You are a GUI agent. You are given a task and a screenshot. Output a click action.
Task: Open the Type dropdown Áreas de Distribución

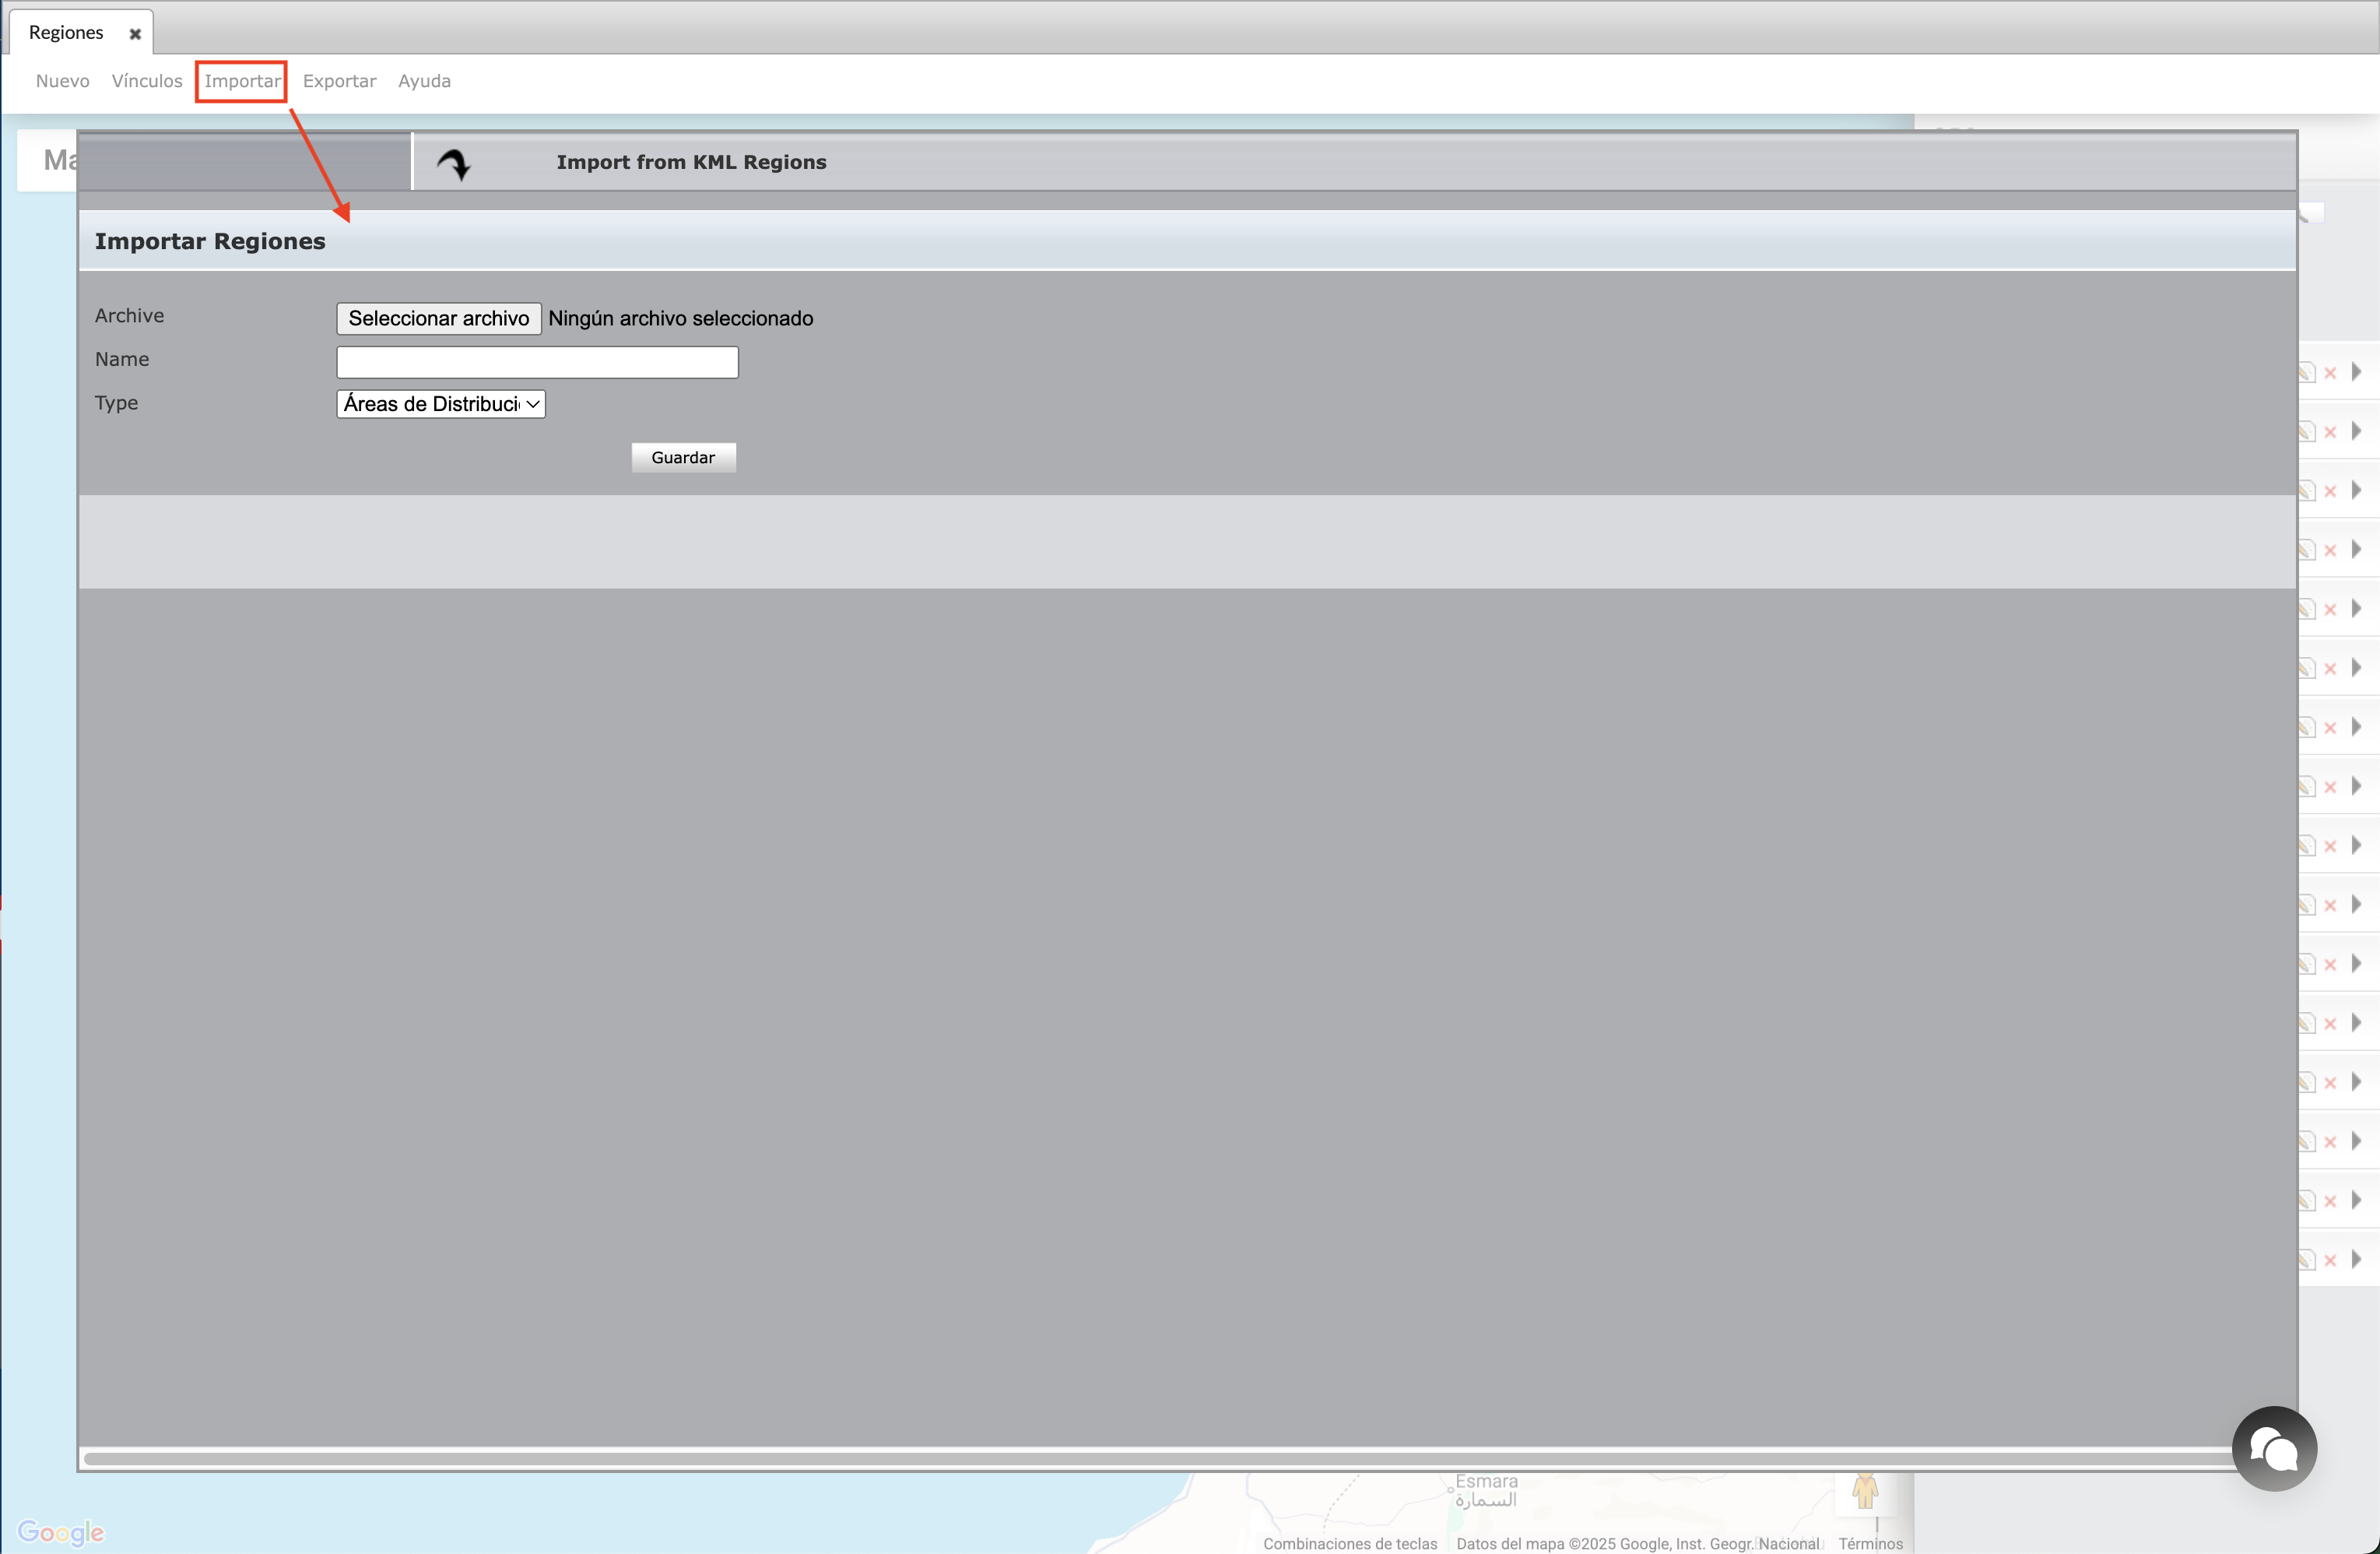pyautogui.click(x=441, y=403)
